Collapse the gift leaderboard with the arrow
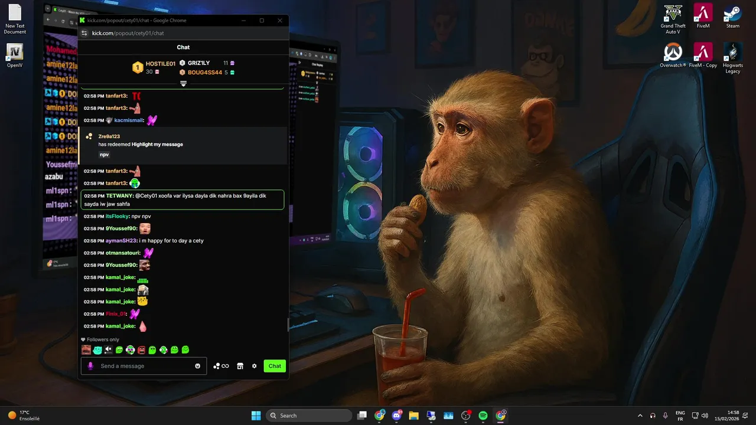 (x=183, y=84)
